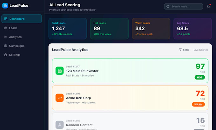Click the Live Scoring label
The image size is (216, 130).
tap(201, 50)
